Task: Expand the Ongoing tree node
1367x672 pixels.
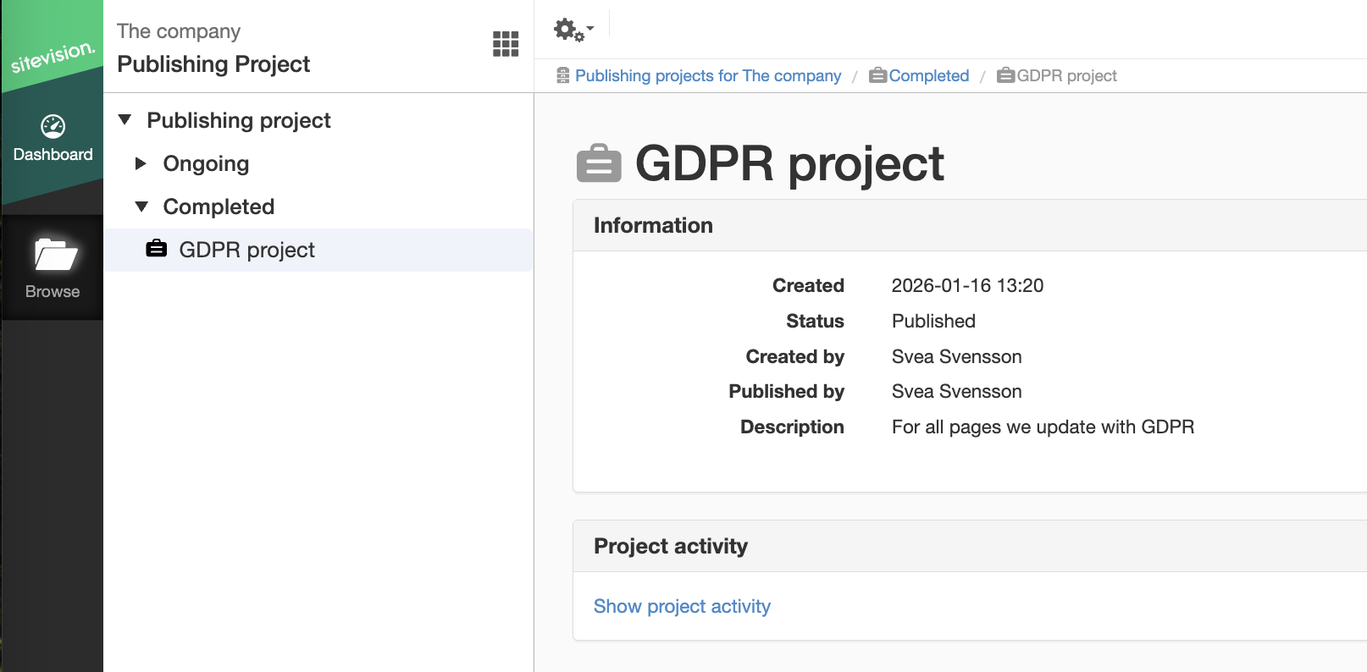Action: pyautogui.click(x=141, y=163)
